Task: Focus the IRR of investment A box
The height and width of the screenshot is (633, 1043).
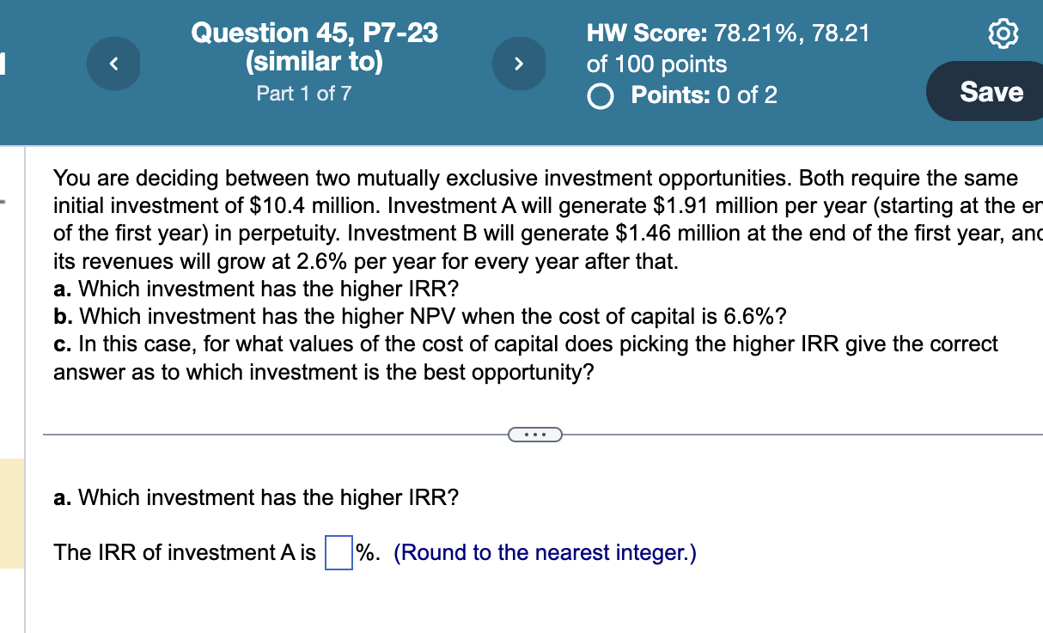Action: 339,552
